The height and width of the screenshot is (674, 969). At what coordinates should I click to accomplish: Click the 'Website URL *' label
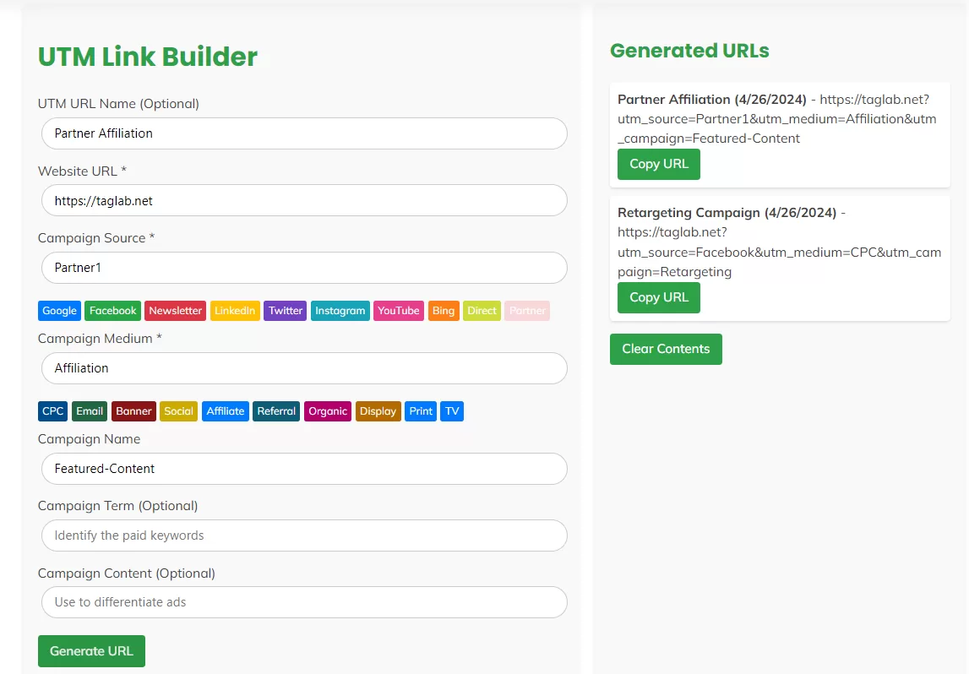pos(82,171)
